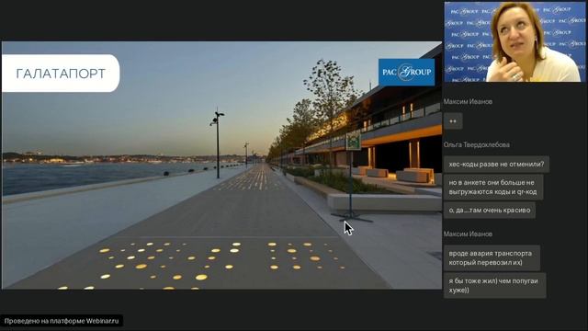
Task: Click the Ольга Твердохлебова sender name
Action: (x=476, y=145)
